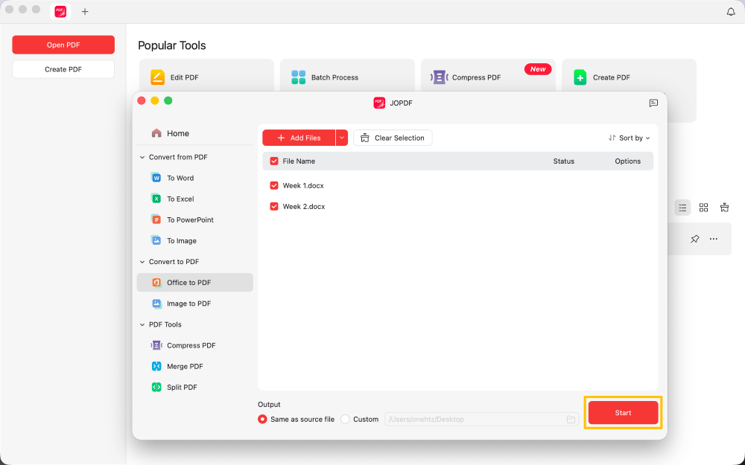
Task: Click the Edit PDF tool icon
Action: [x=158, y=77]
